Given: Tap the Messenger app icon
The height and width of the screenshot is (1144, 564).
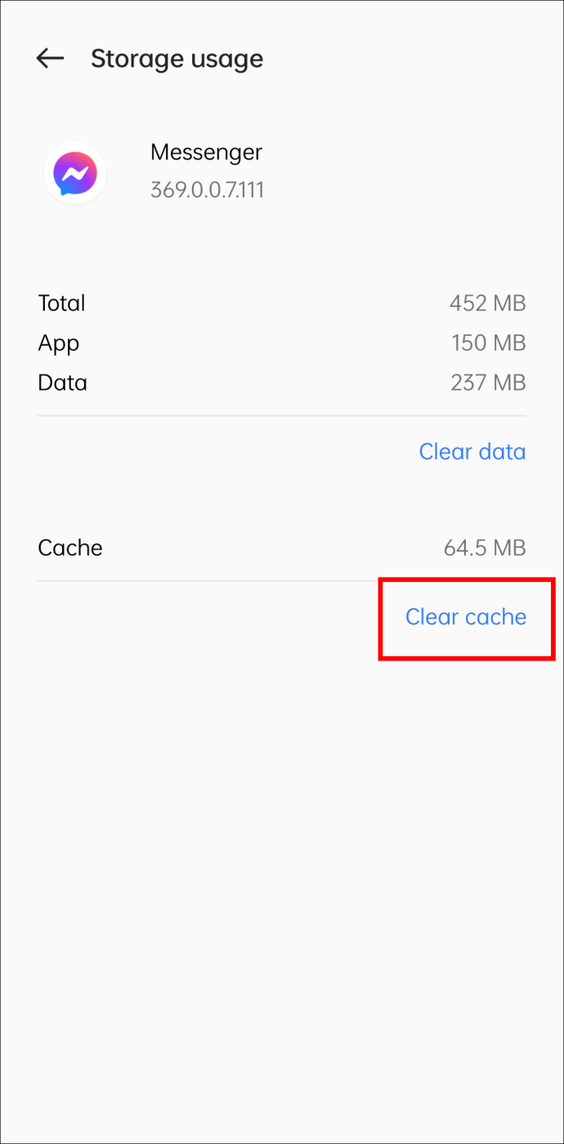Looking at the screenshot, I should [x=75, y=173].
